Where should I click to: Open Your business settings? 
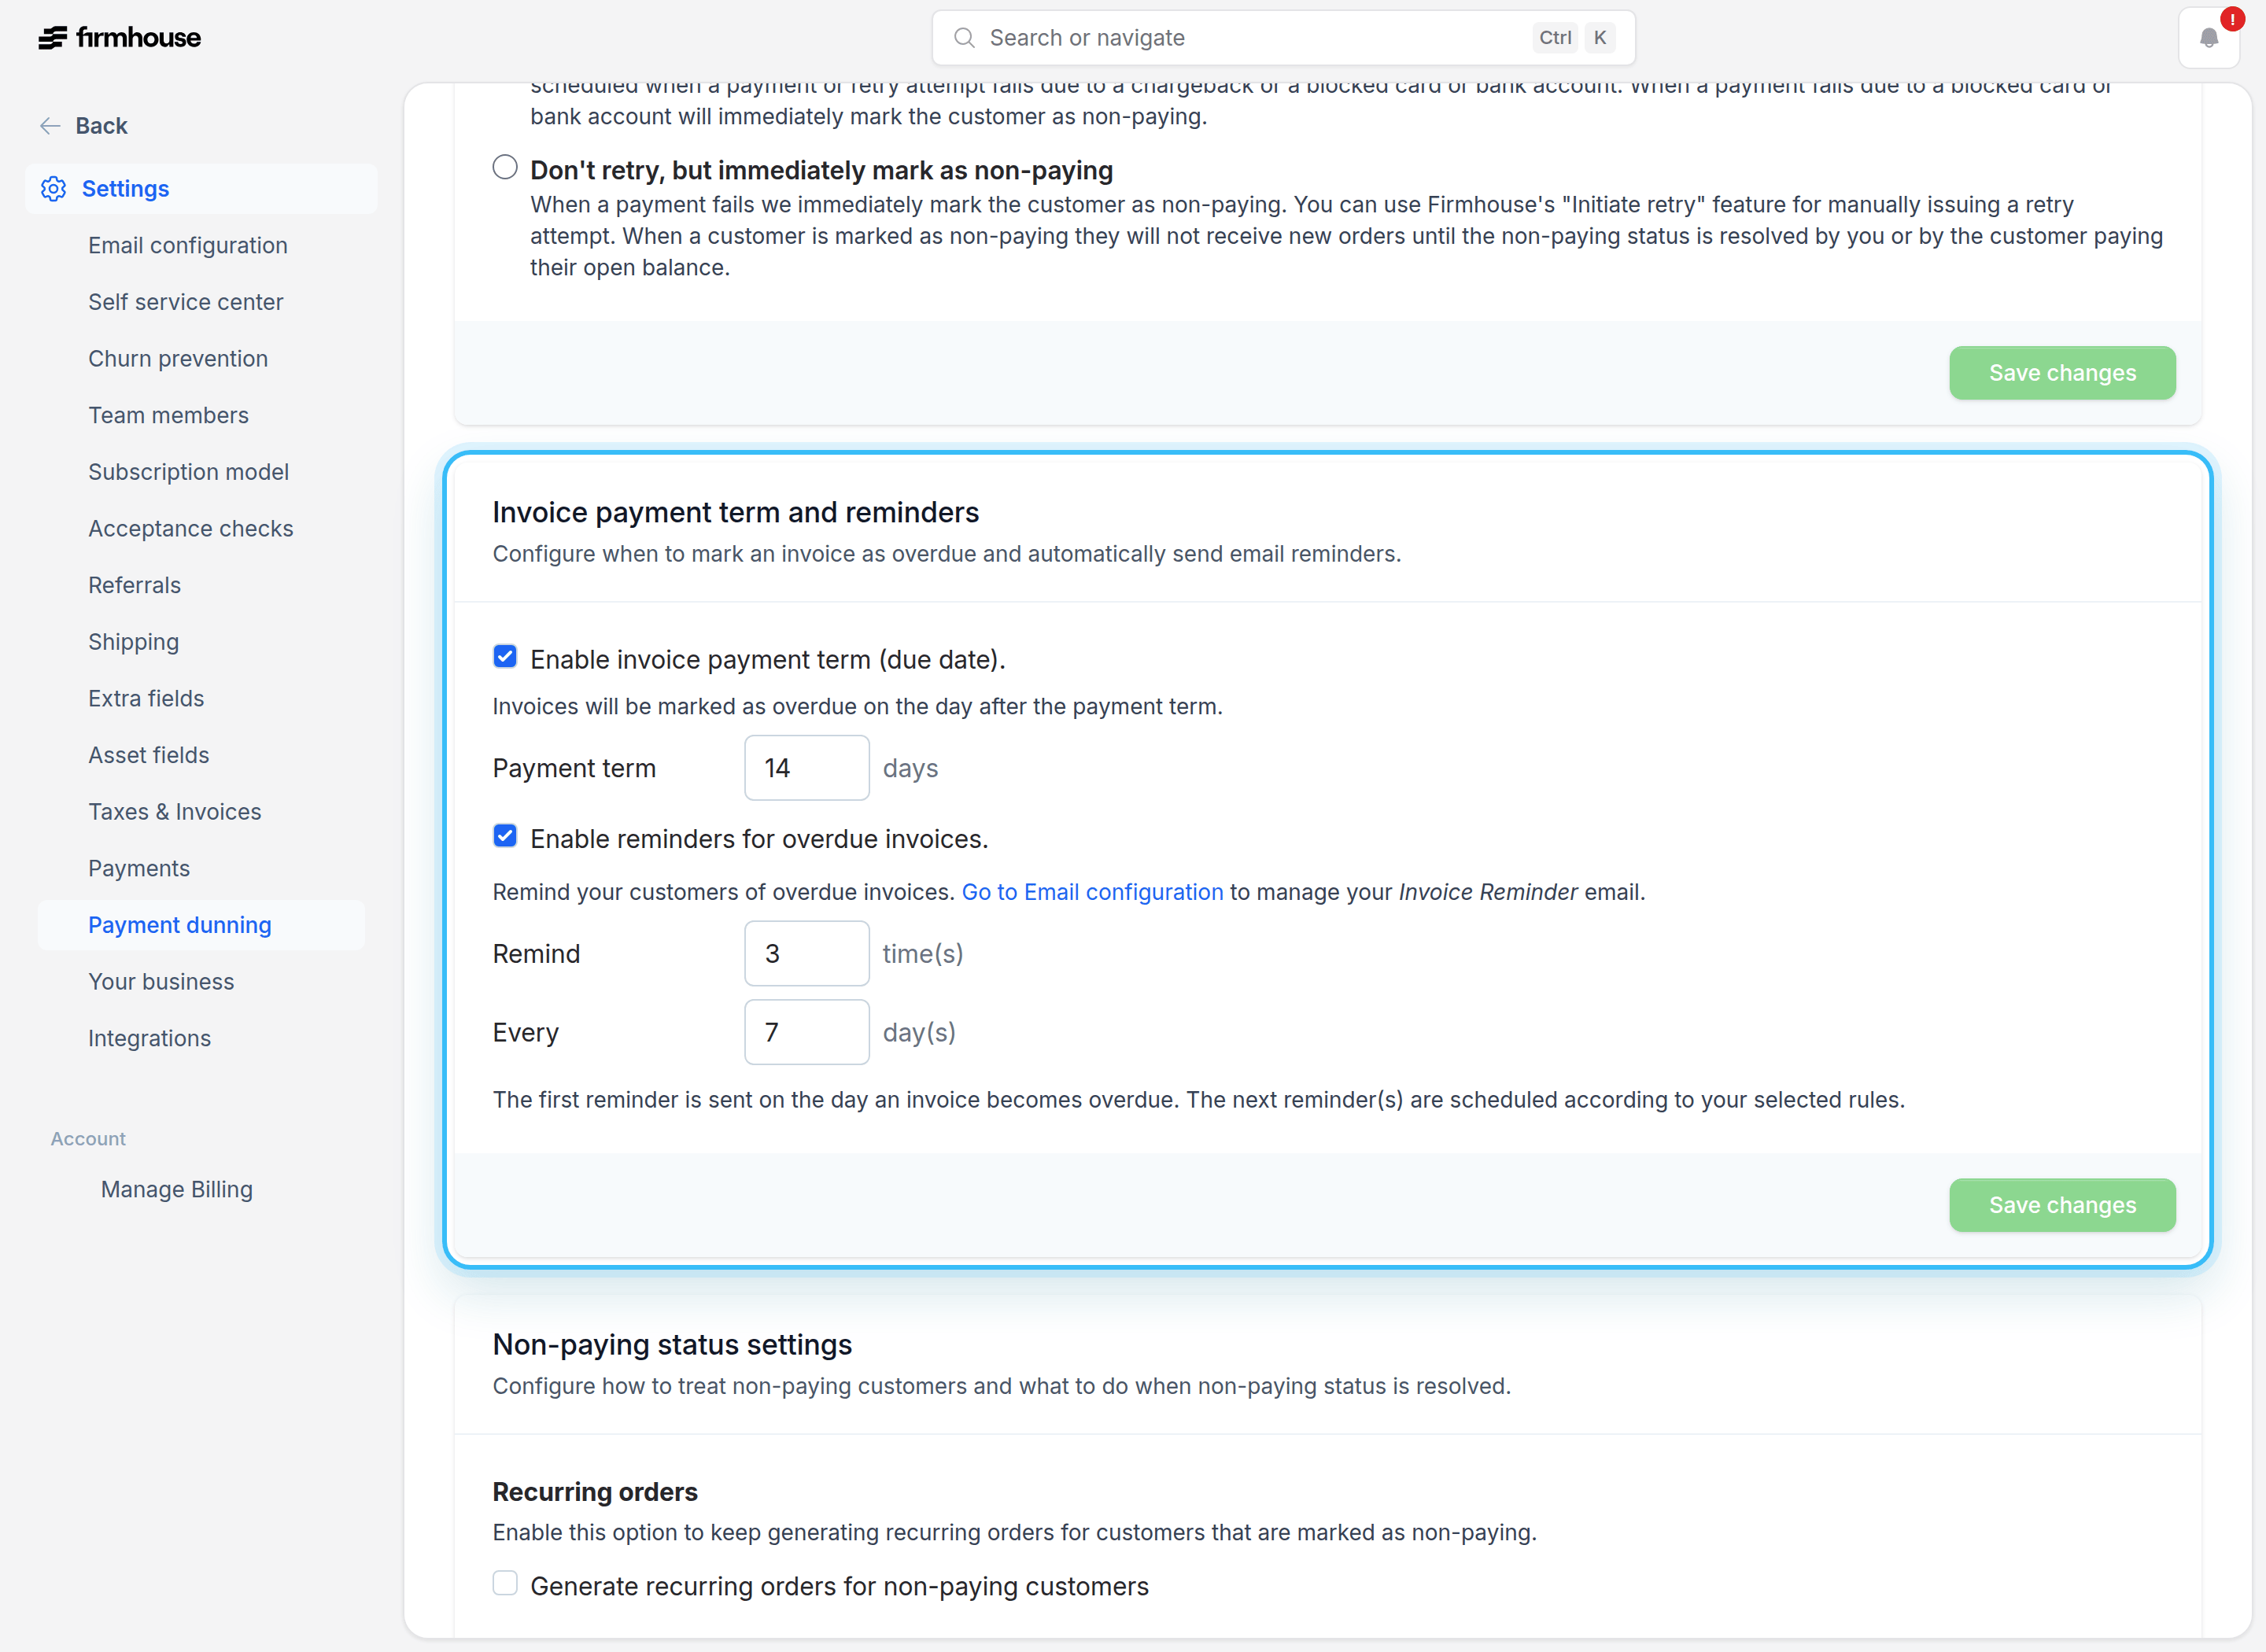[161, 982]
